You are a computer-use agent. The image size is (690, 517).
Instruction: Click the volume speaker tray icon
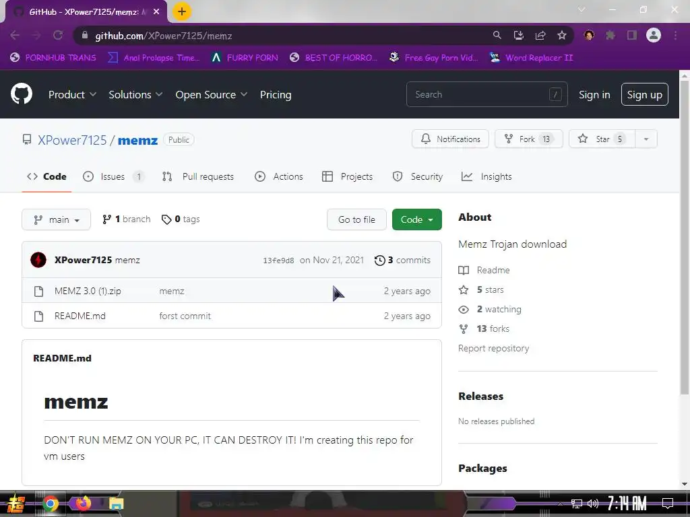(593, 504)
